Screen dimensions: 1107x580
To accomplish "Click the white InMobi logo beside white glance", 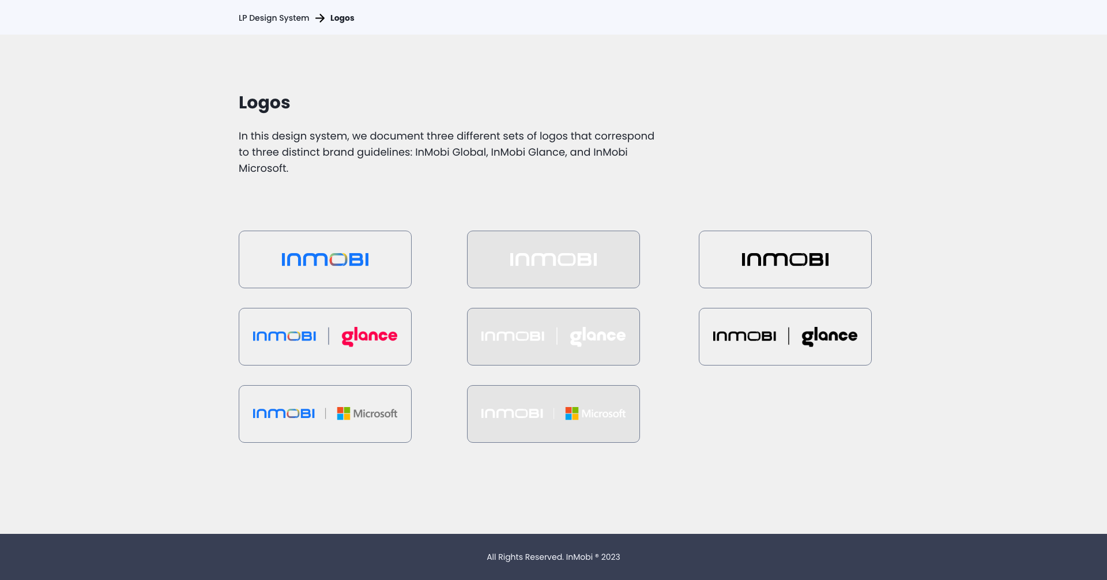I will tap(513, 336).
